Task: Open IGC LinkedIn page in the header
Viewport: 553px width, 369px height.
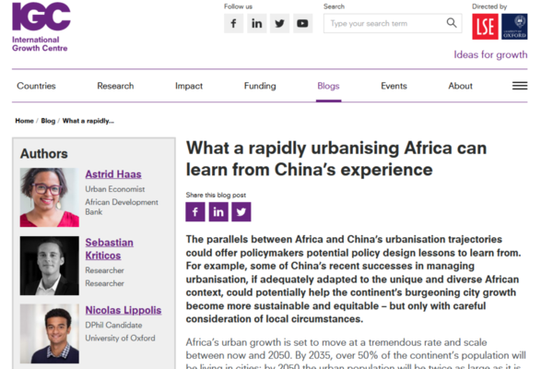Action: 256,23
